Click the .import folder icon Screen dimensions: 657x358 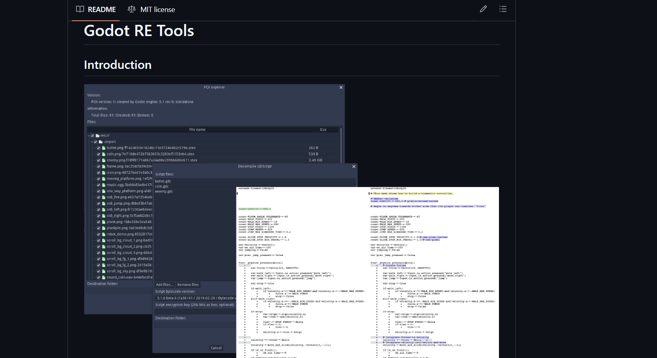pos(101,142)
